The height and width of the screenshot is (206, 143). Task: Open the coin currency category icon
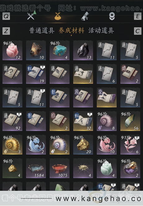112,16
